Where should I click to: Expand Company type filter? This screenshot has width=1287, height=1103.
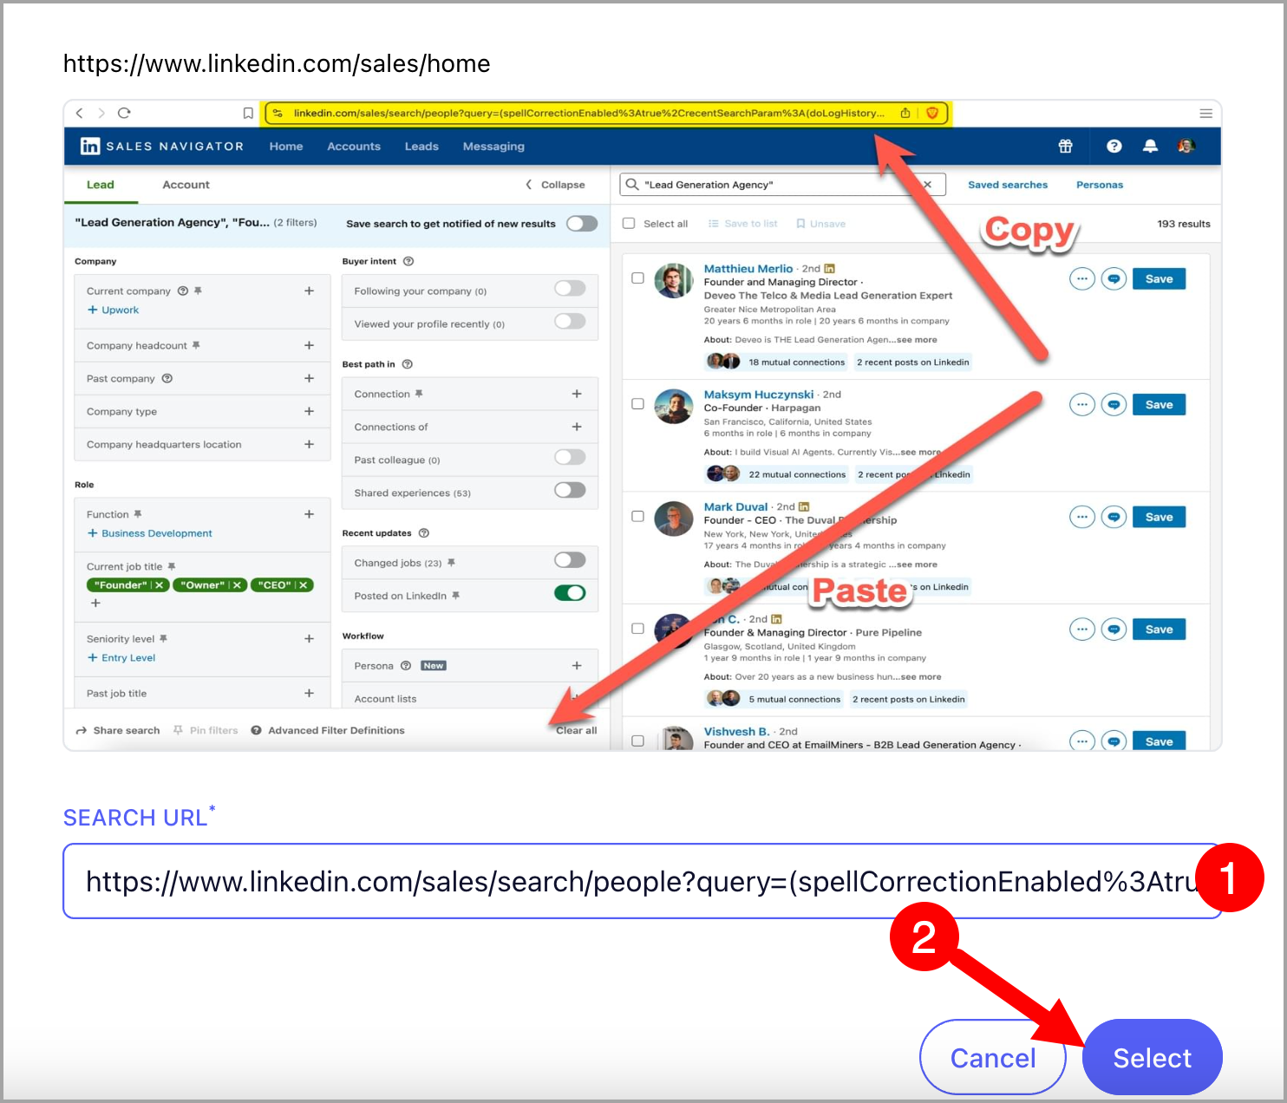pos(309,411)
